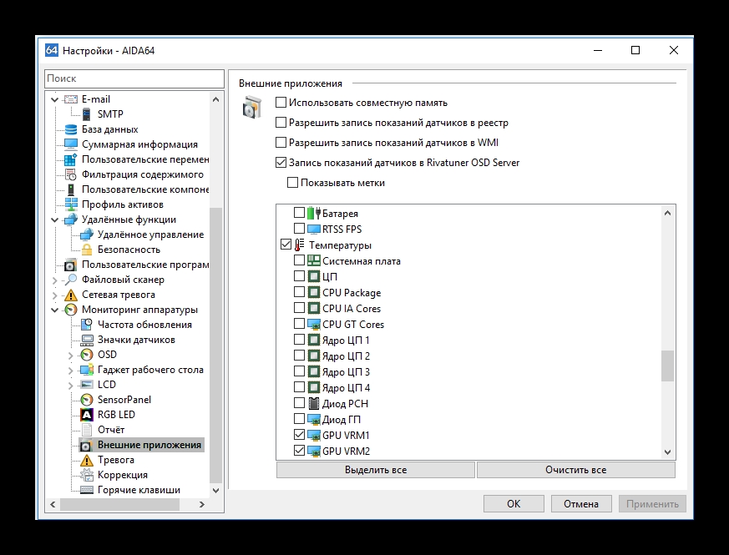Click the tree panel vertical scrollbar thumb
Screen dimensions: 729x555
click(215, 346)
